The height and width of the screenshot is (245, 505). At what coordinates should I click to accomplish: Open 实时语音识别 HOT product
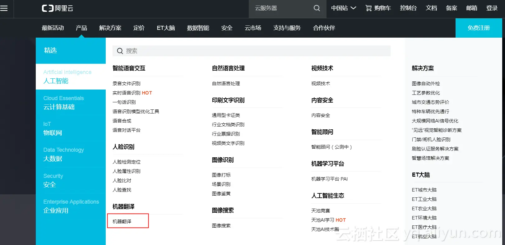132,93
